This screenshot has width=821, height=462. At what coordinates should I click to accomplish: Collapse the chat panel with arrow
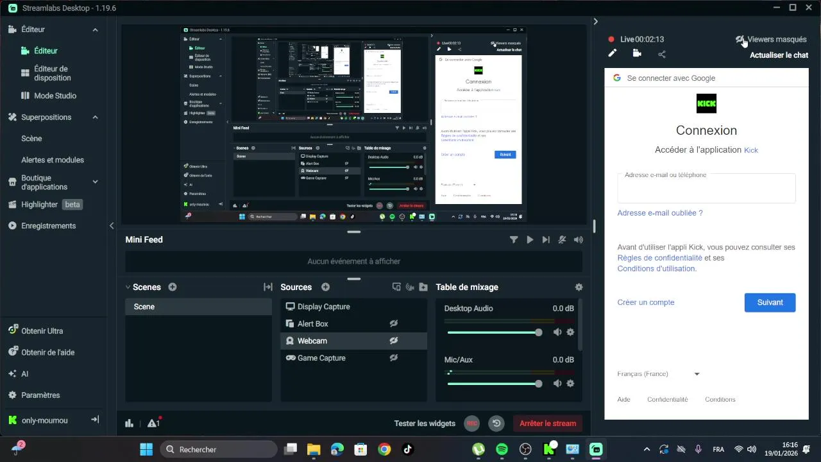point(596,22)
